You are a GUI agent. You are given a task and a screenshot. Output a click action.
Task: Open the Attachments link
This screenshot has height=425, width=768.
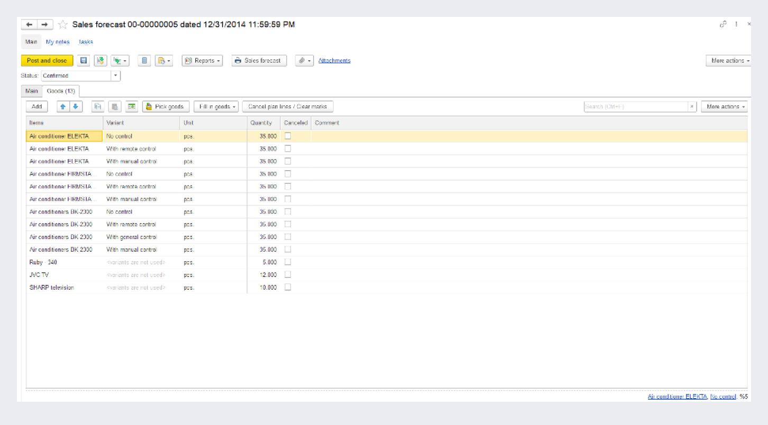pos(334,61)
